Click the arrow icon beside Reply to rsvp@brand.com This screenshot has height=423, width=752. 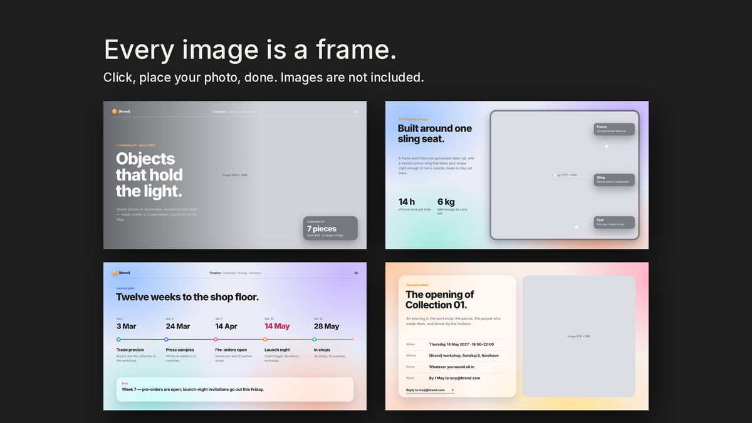click(x=452, y=390)
